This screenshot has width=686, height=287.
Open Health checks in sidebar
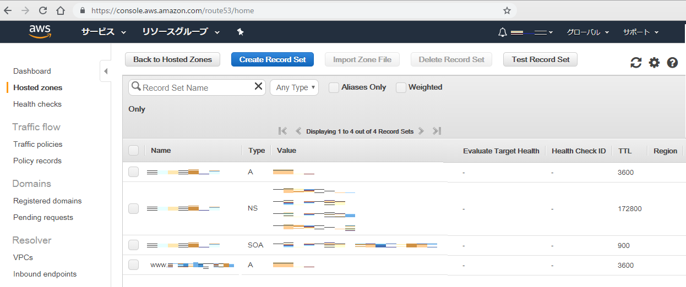37,104
